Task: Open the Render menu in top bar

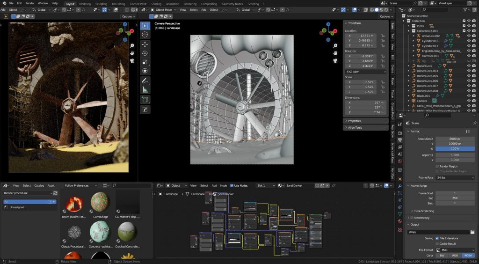Action: tap(29, 3)
